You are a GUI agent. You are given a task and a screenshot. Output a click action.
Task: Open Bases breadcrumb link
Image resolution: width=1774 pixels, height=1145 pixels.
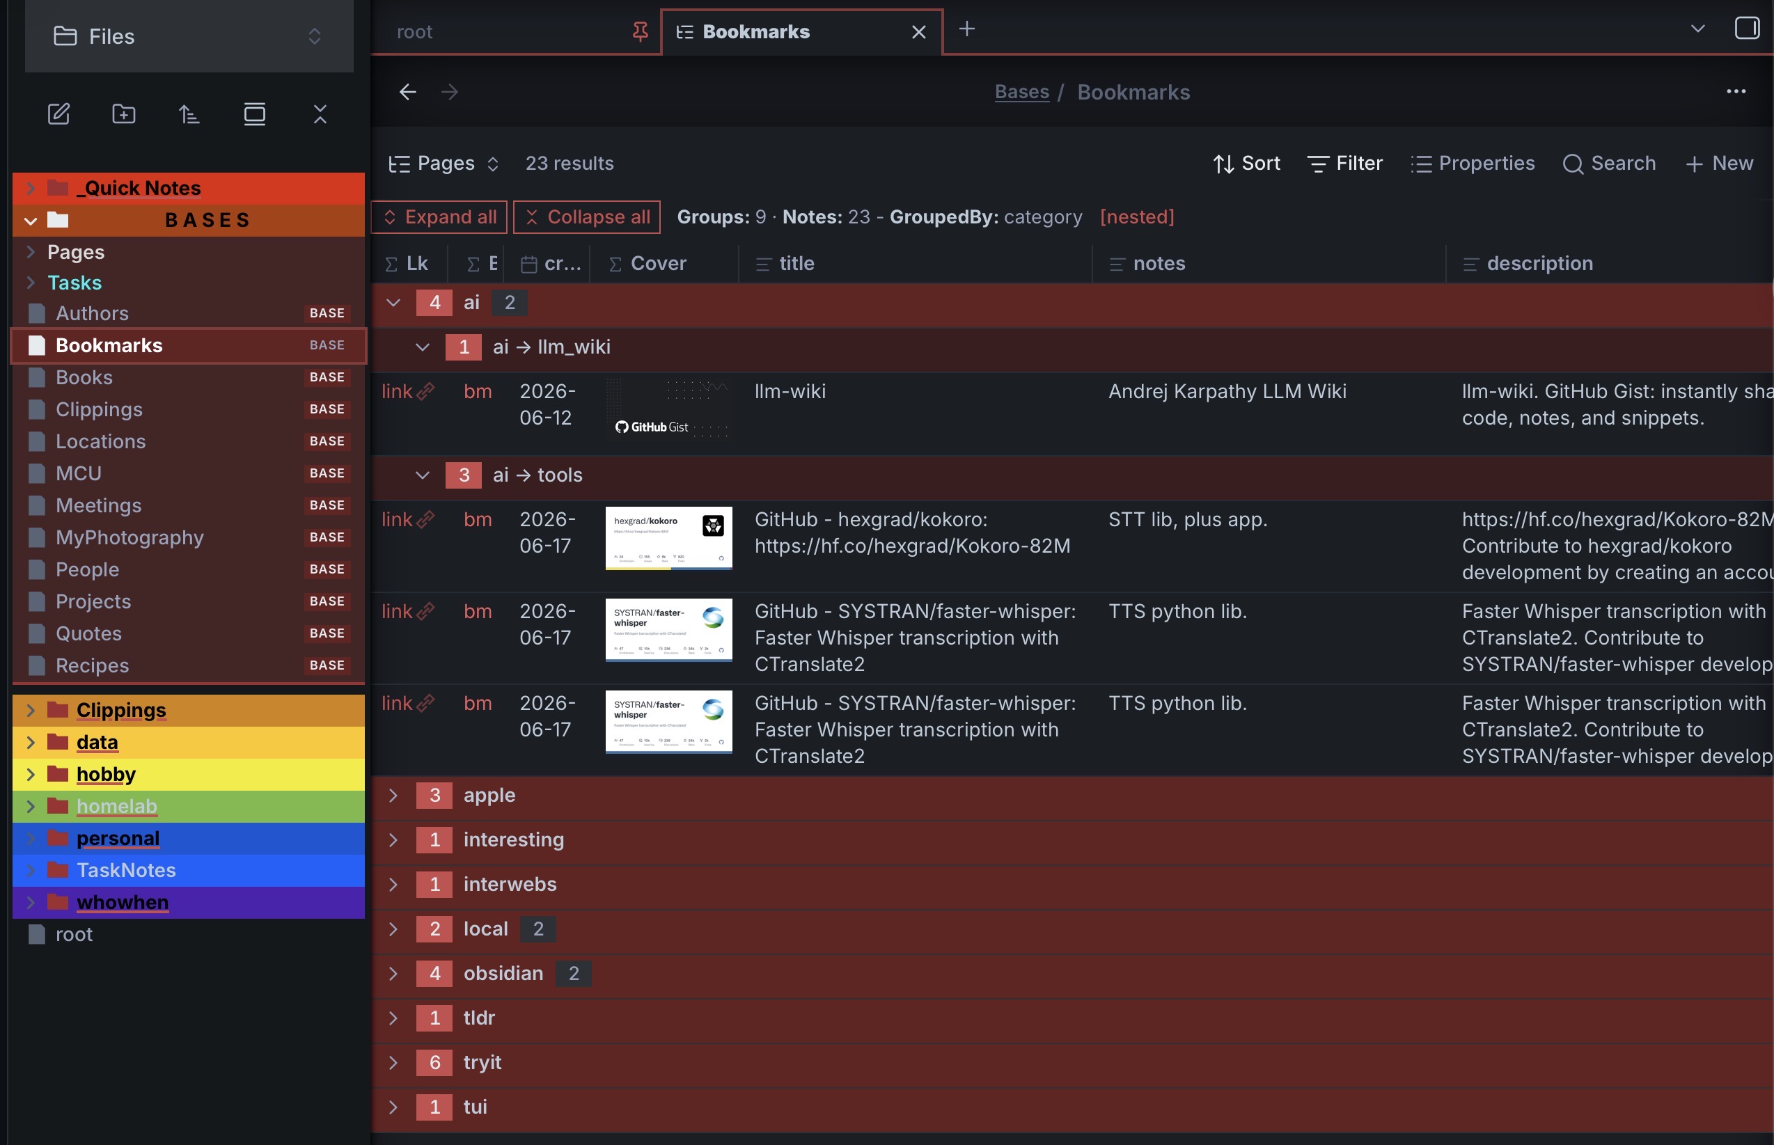(1021, 92)
